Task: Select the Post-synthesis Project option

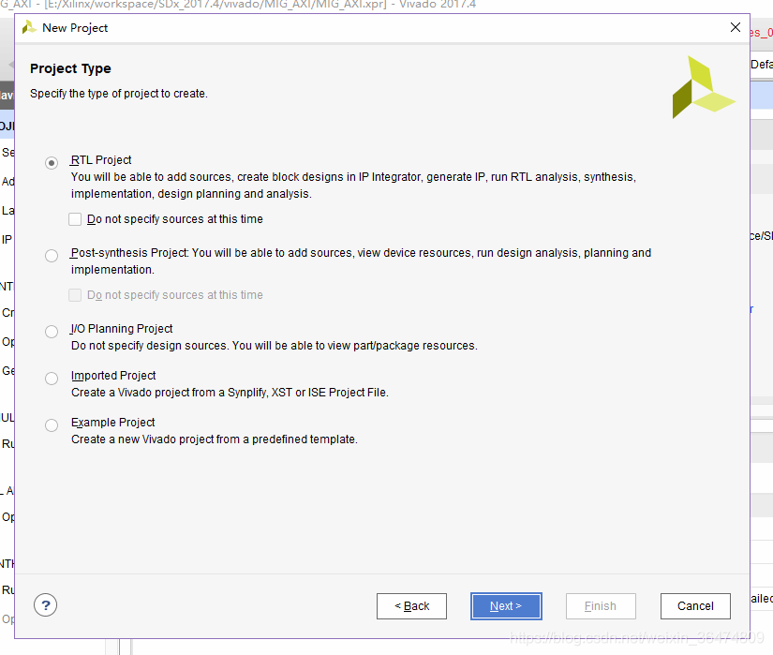Action: click(x=52, y=255)
